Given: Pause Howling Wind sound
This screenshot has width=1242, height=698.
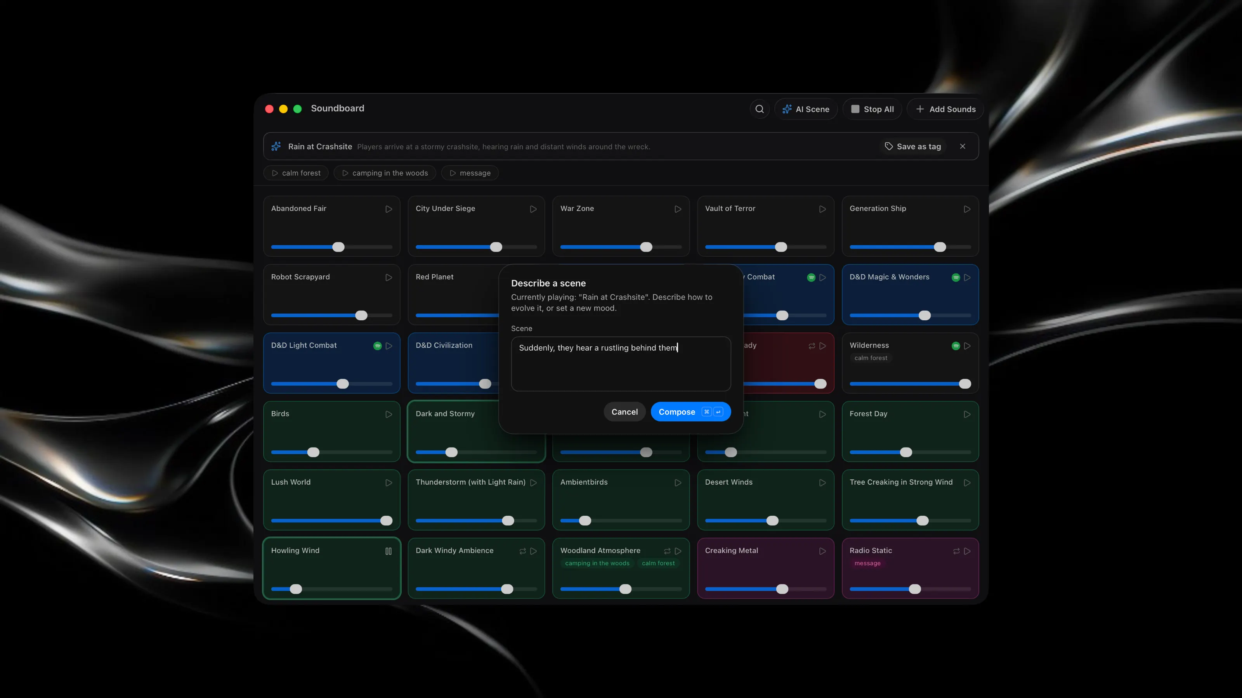Looking at the screenshot, I should 389,551.
